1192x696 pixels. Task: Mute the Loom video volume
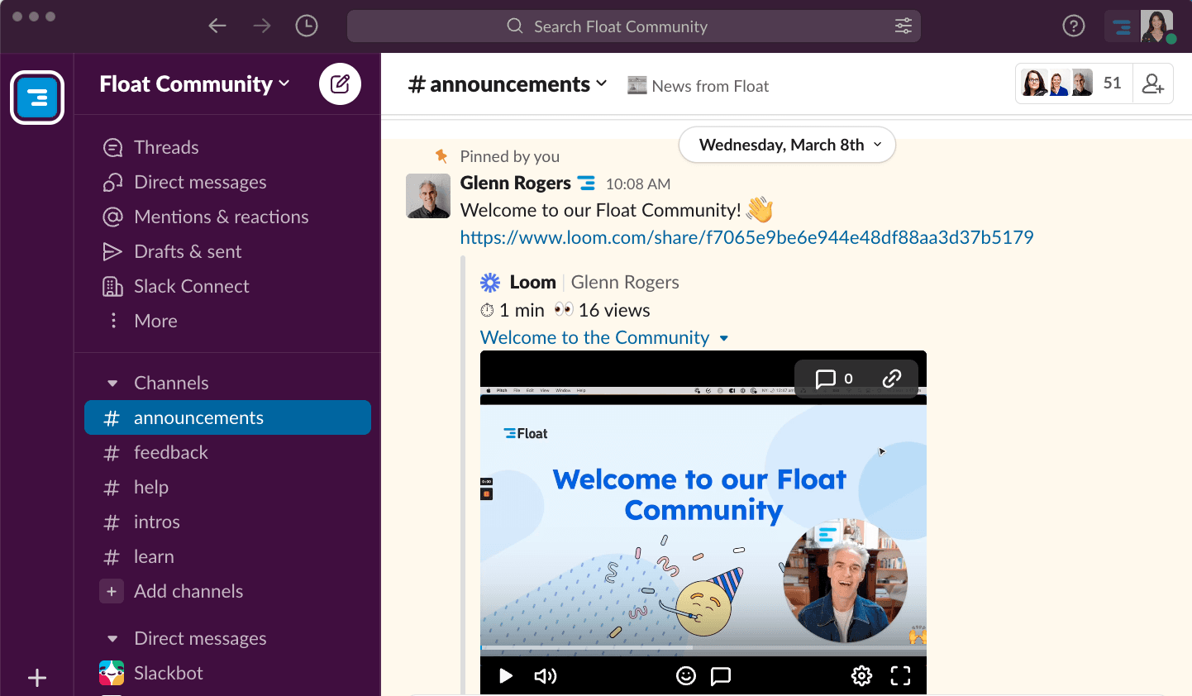point(545,675)
